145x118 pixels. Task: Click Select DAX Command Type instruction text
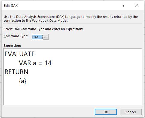[x=43, y=29]
